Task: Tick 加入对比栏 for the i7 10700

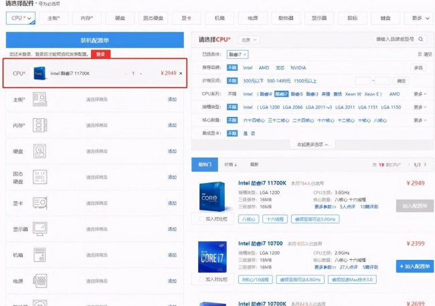Action: [x=201, y=279]
